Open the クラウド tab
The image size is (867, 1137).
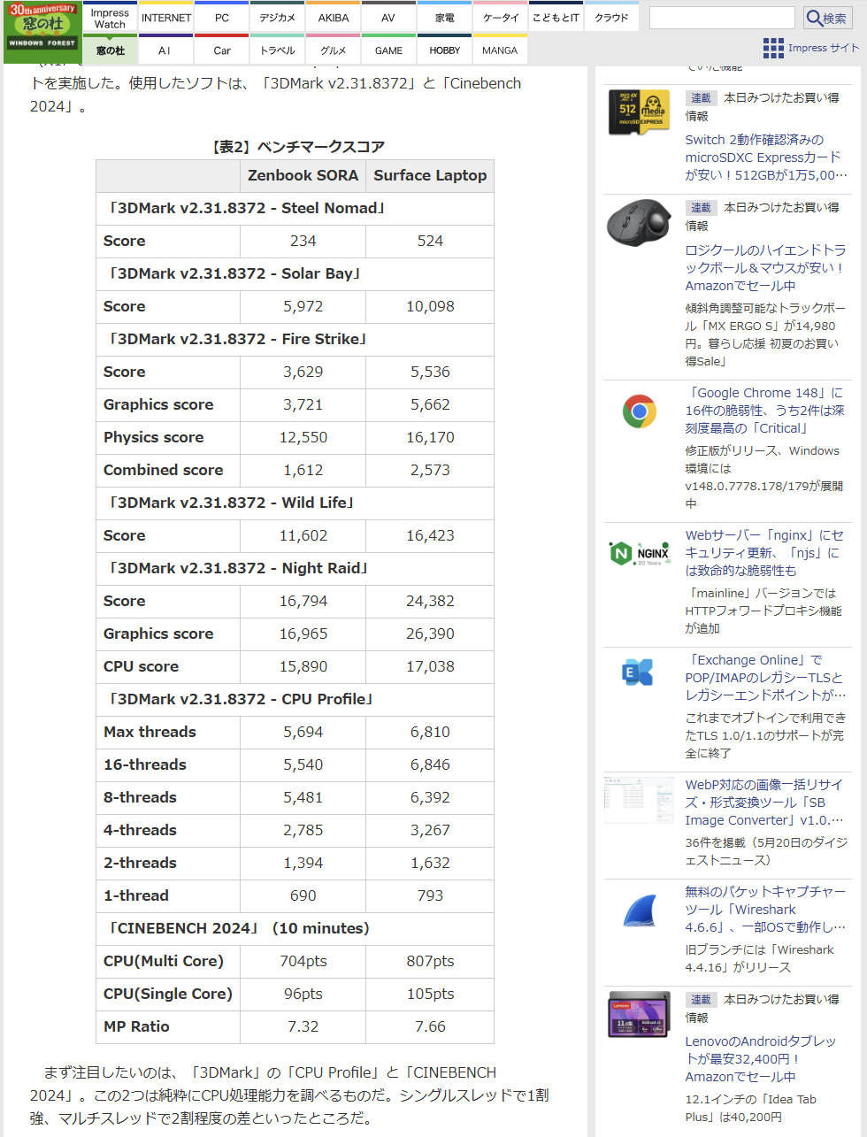tap(611, 18)
